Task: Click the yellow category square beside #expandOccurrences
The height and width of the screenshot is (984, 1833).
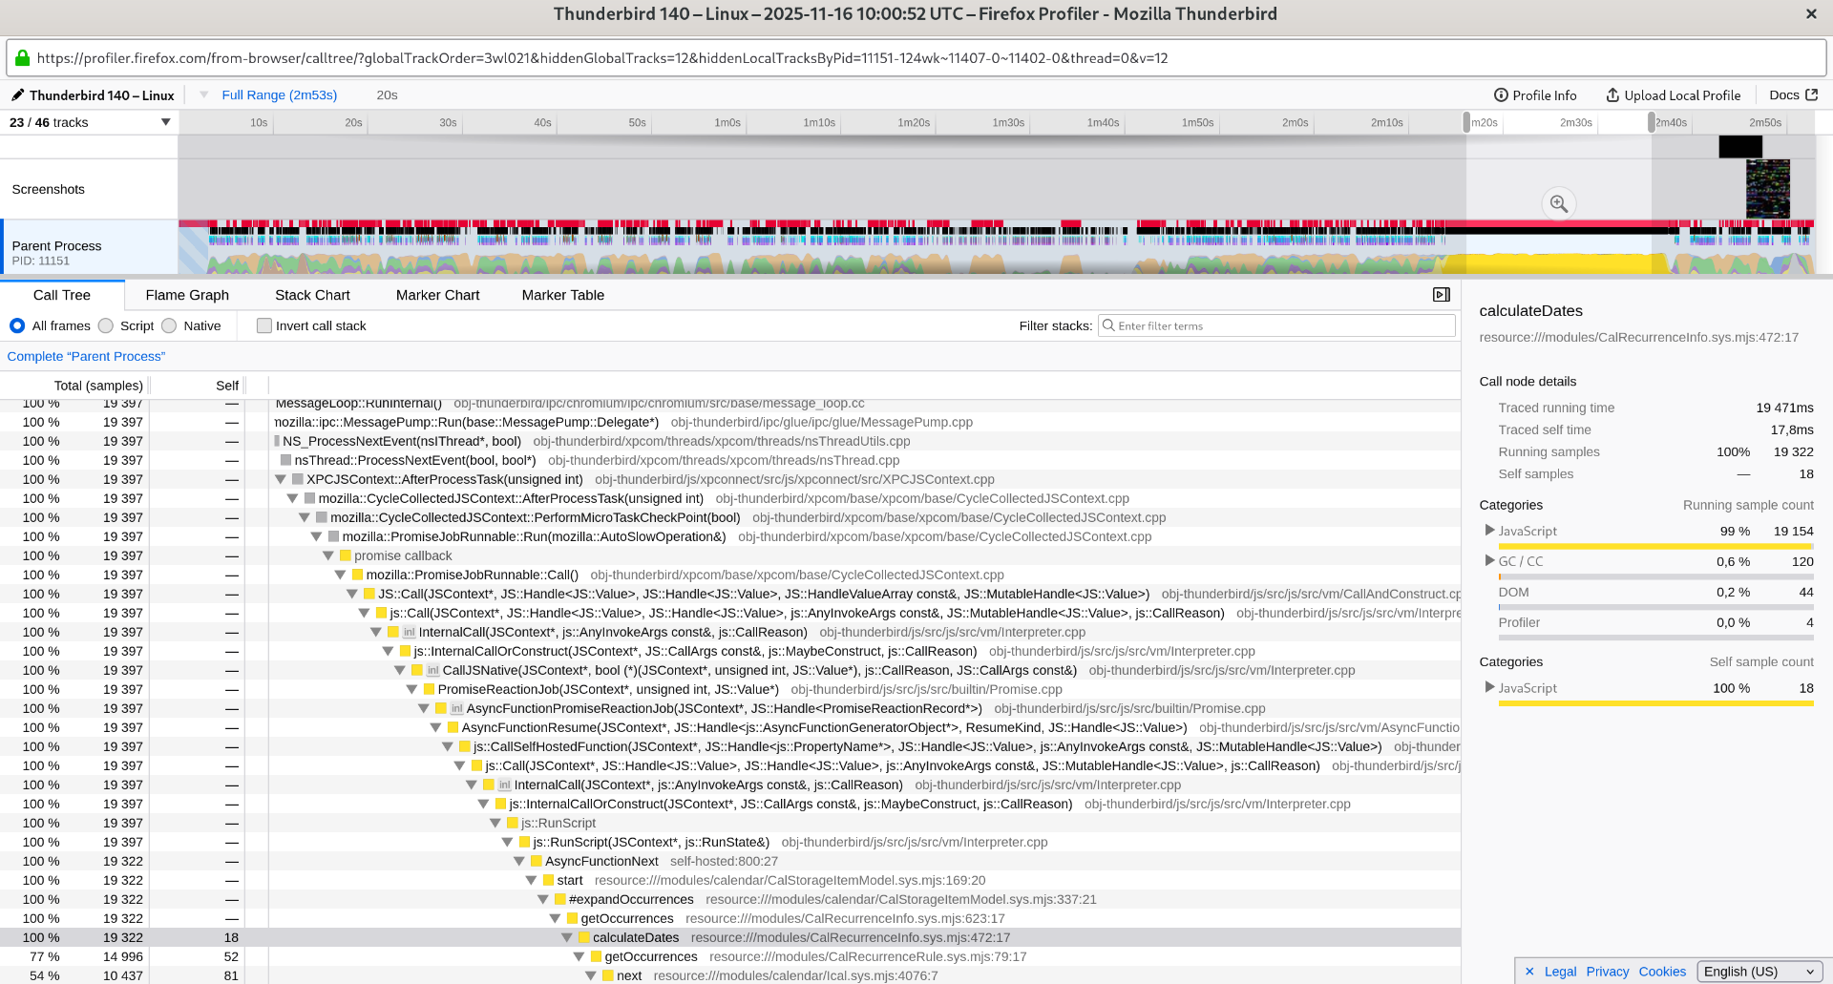Action: coord(559,900)
